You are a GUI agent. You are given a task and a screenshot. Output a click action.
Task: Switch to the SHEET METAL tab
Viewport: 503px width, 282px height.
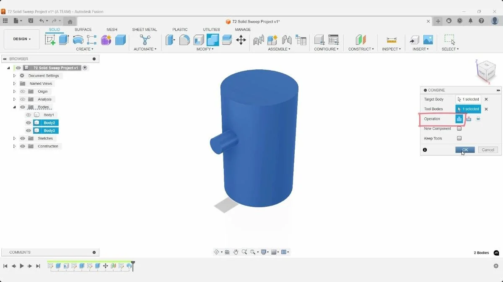pos(145,30)
